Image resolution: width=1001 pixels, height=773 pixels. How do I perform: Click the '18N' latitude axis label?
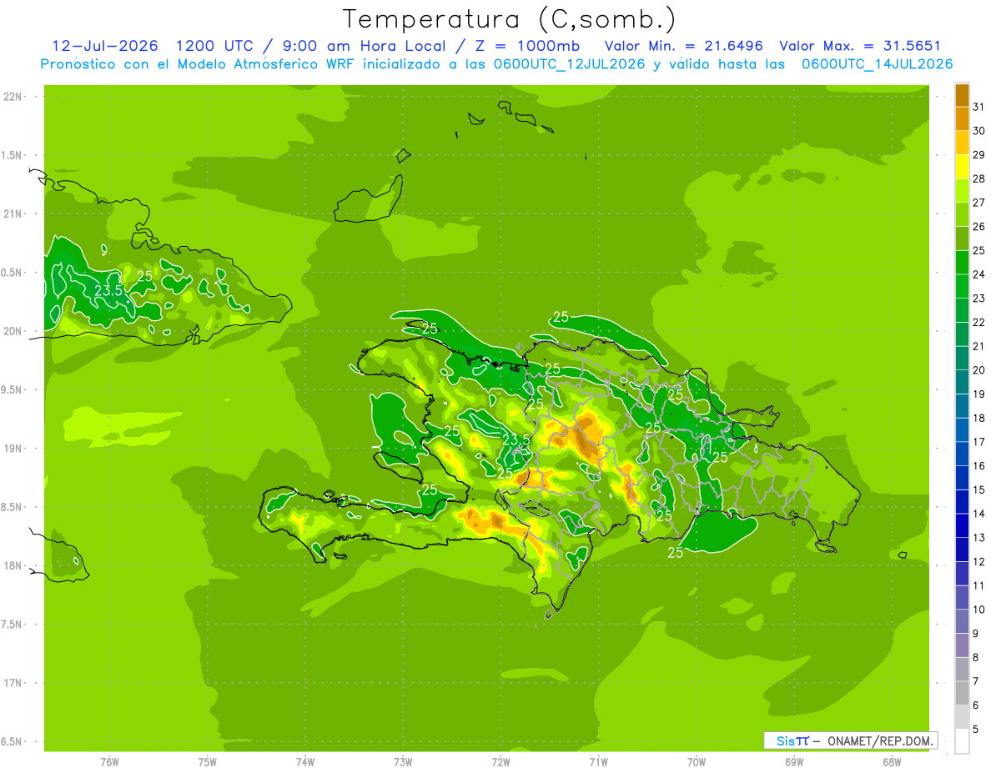[13, 565]
